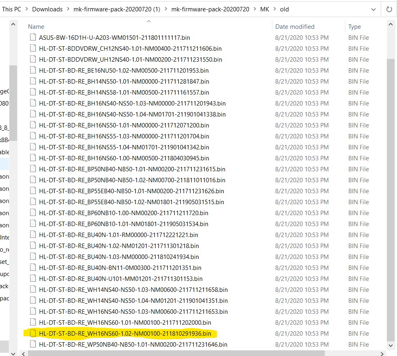Screen dimensions: 397x356
Task: Click file list horizontal scrollbar right arrow
Action: pyautogui.click(x=382, y=354)
